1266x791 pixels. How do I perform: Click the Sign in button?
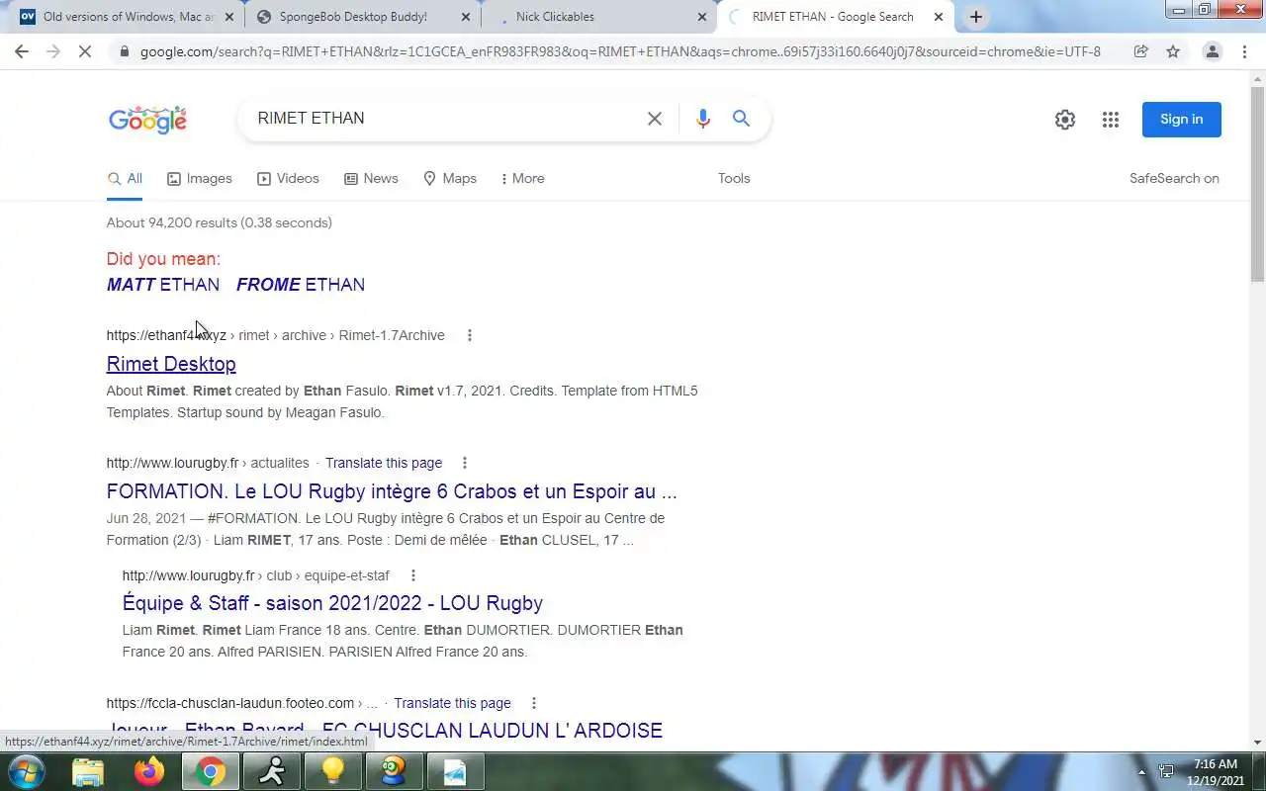click(x=1181, y=120)
